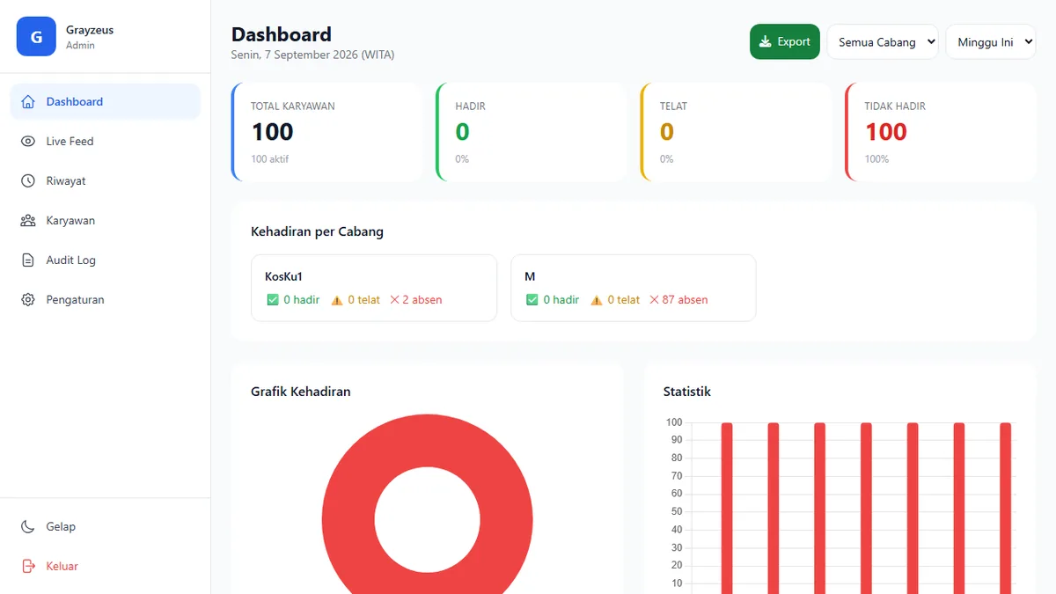The width and height of the screenshot is (1056, 594).
Task: Open Karyawan employees page
Action: tap(106, 220)
